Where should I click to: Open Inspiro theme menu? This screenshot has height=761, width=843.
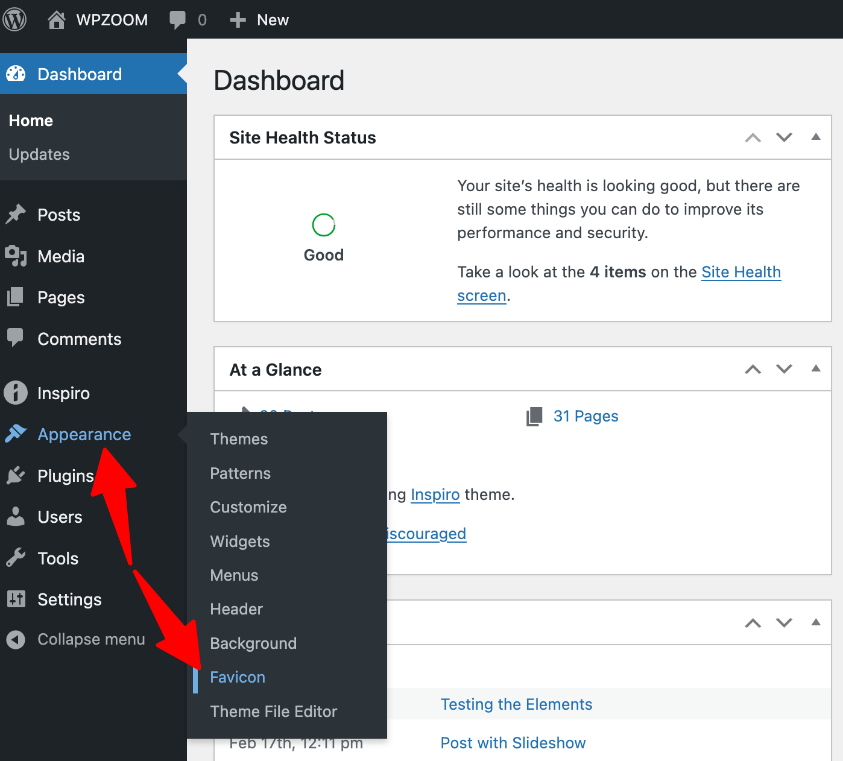pyautogui.click(x=63, y=393)
